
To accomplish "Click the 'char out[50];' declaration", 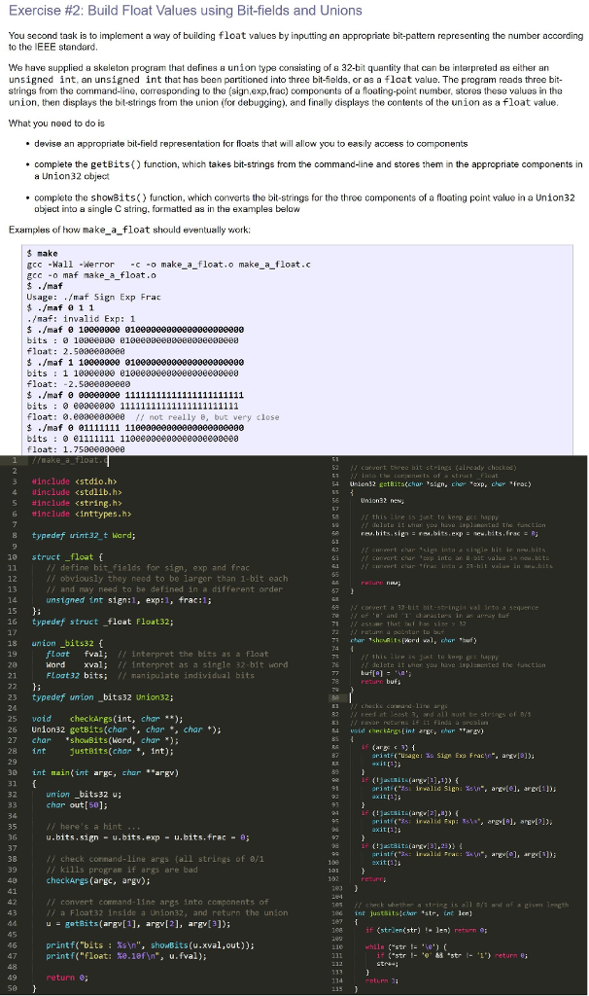I will tap(77, 805).
